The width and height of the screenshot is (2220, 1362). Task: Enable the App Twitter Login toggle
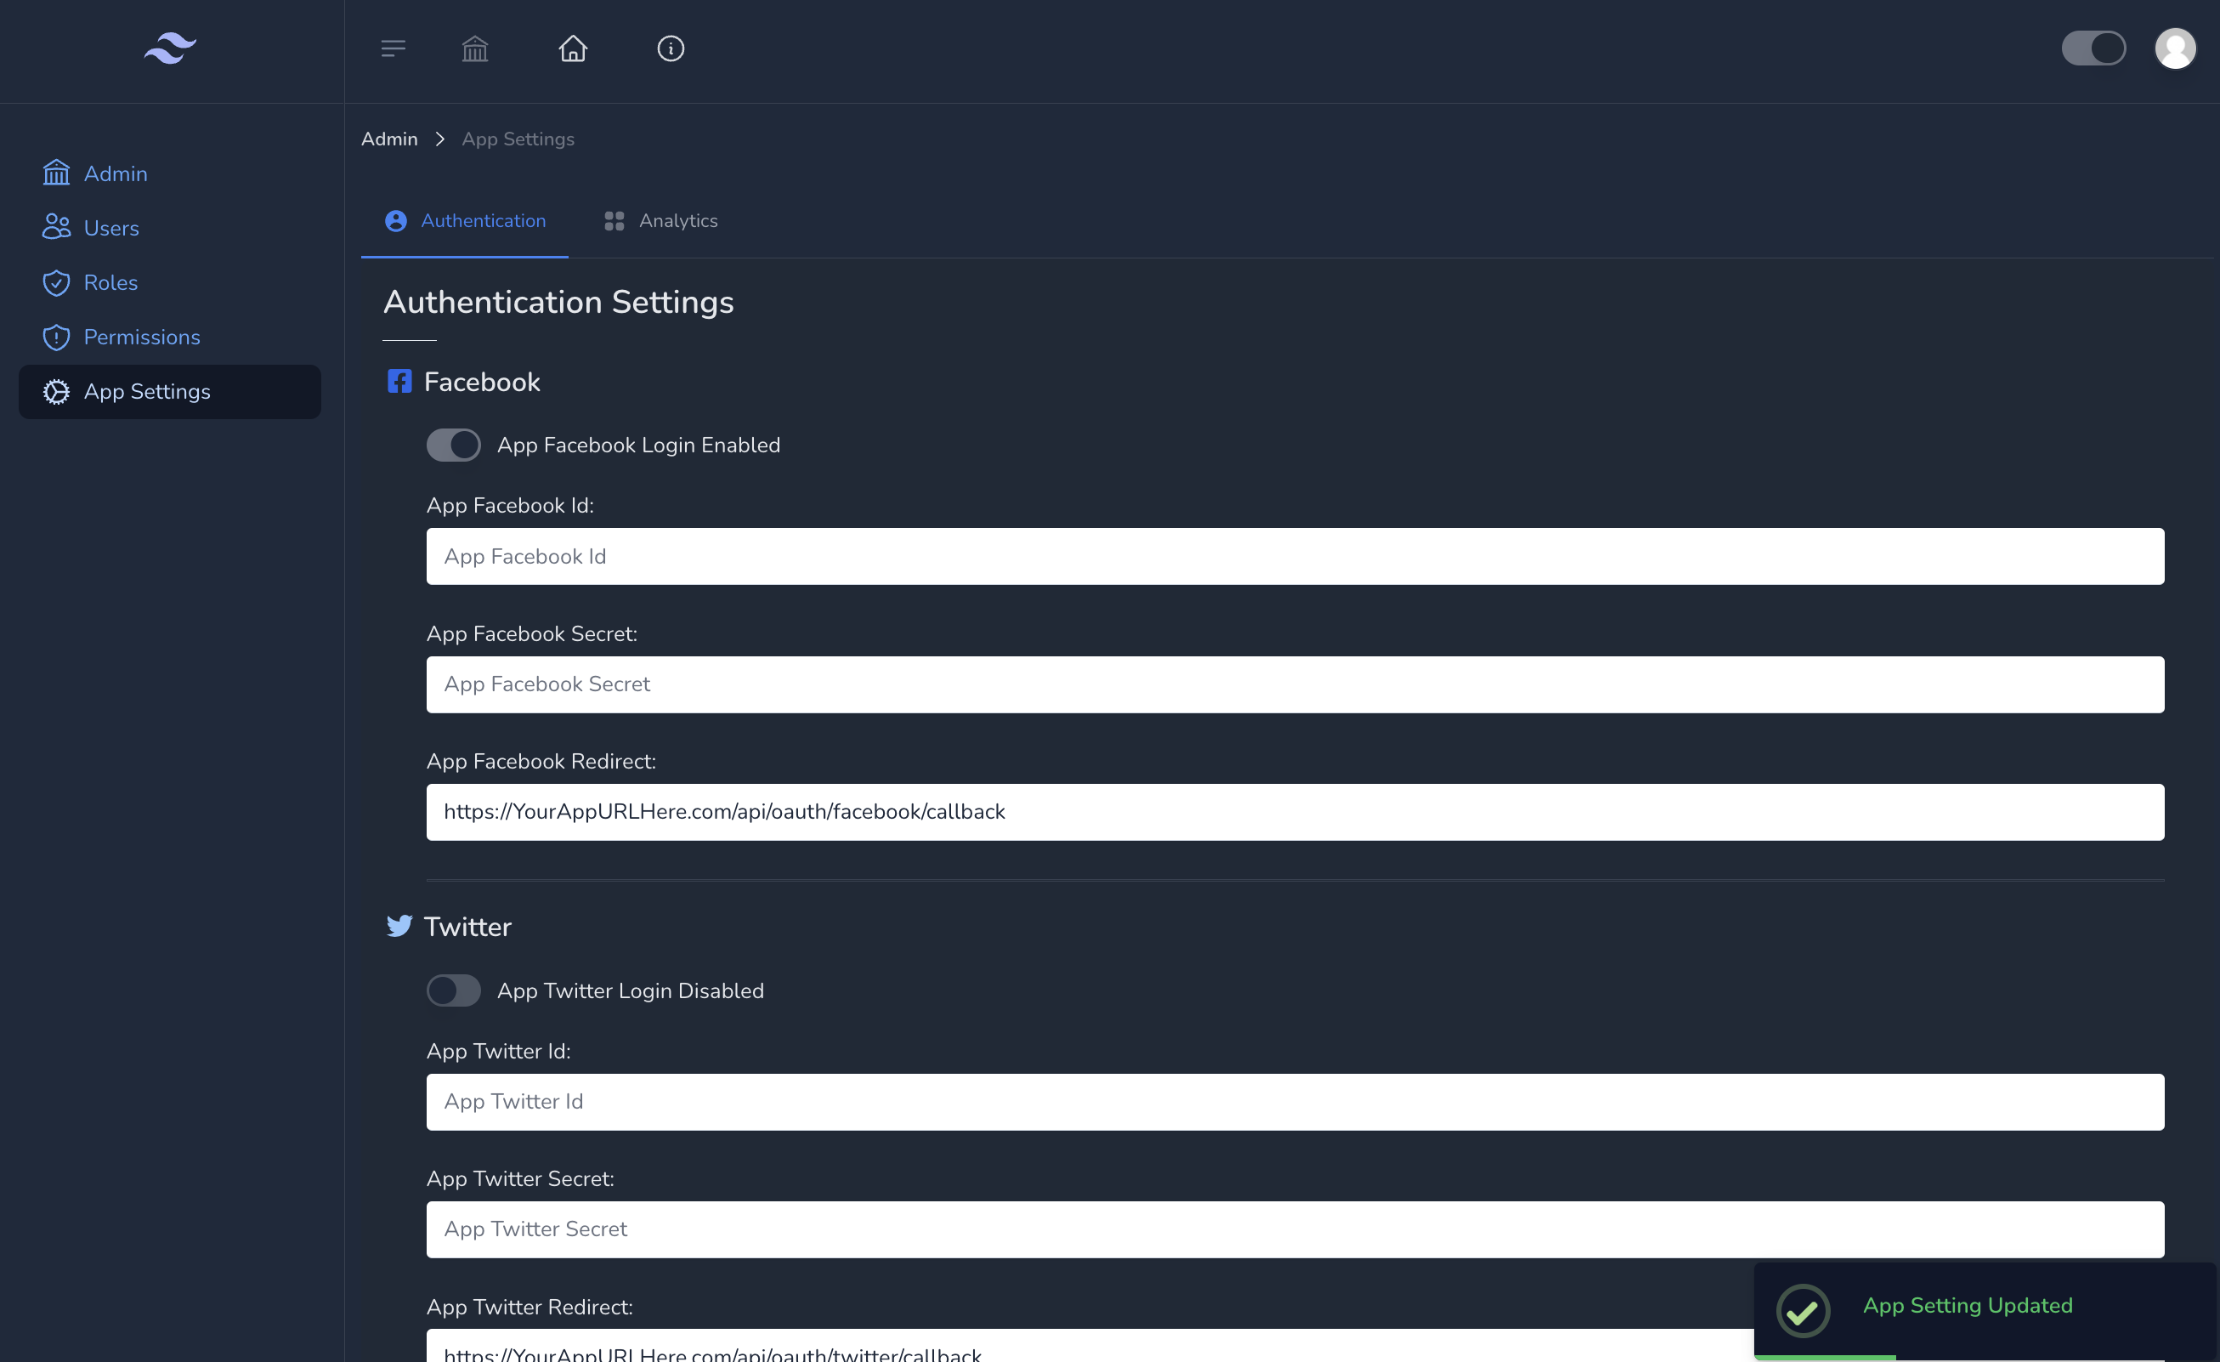(453, 990)
